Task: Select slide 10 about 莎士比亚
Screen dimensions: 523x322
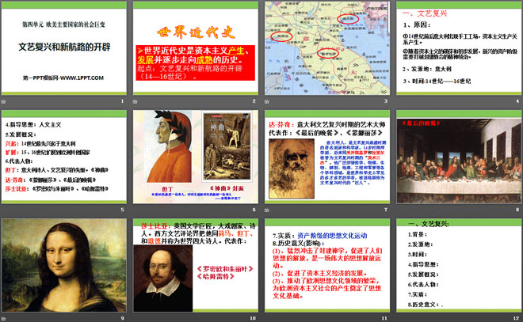Action: click(x=196, y=265)
